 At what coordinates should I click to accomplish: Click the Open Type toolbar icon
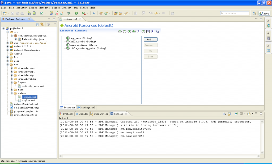[x=116, y=13]
